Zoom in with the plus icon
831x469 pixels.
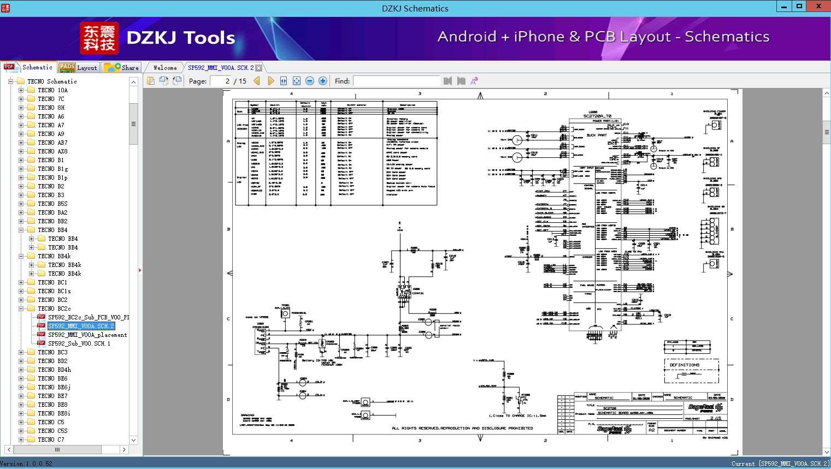coord(323,81)
